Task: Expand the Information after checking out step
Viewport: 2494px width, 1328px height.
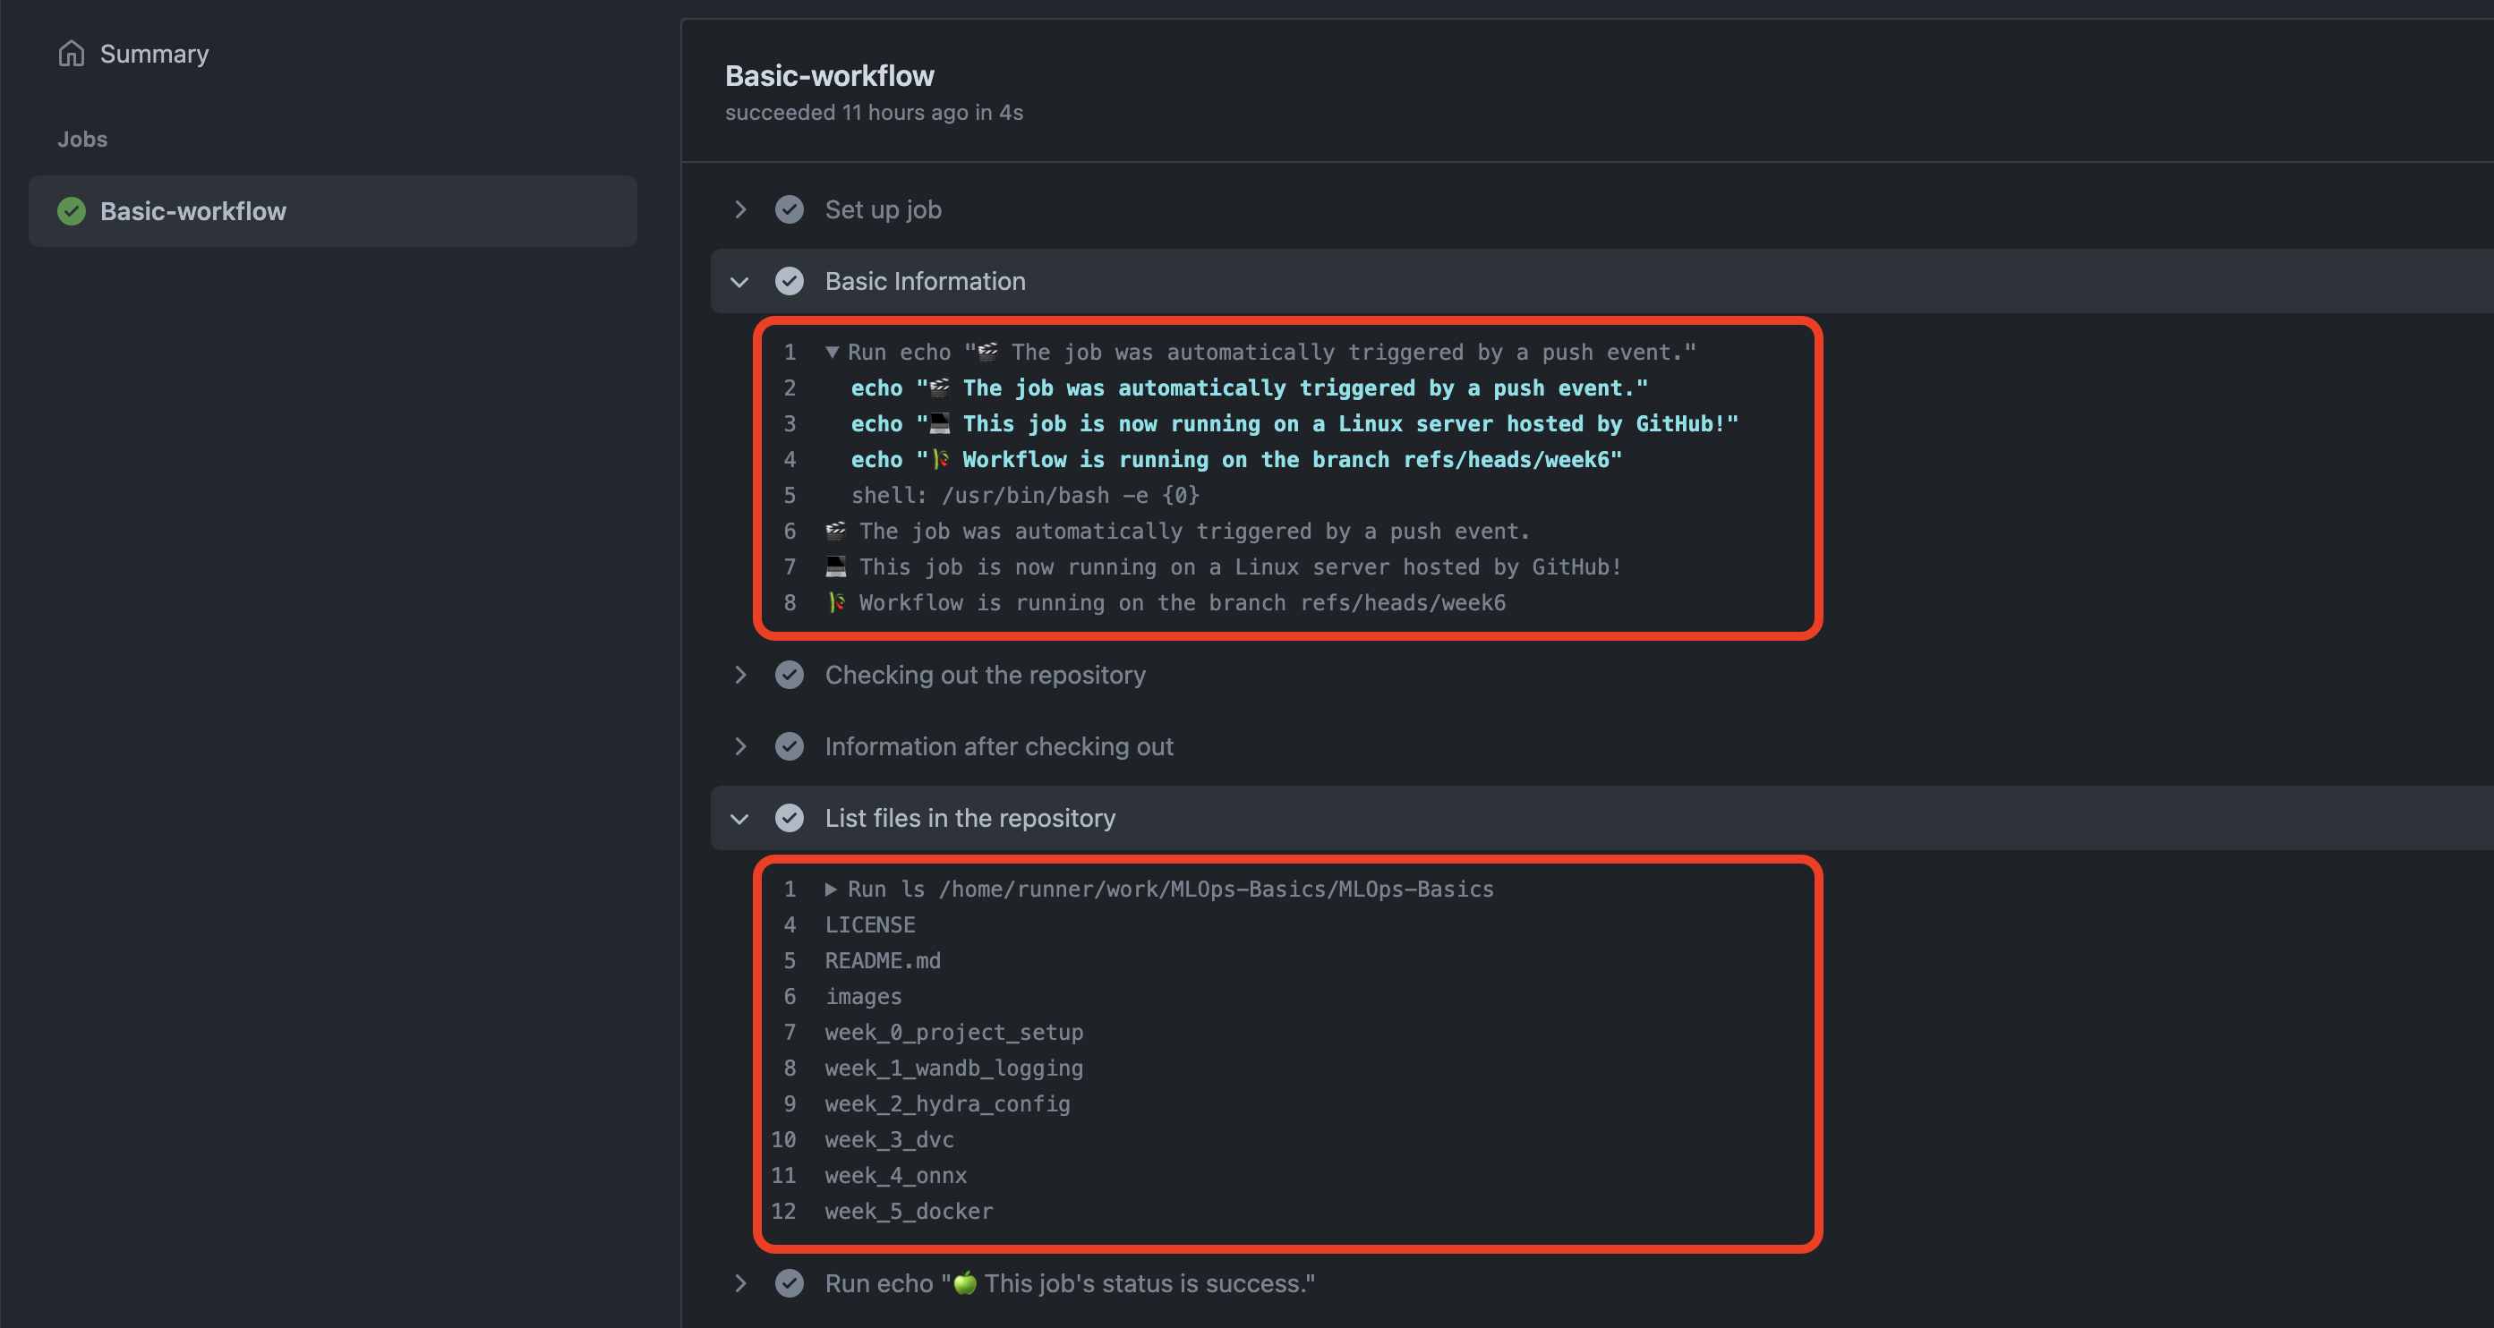Action: tap(739, 746)
